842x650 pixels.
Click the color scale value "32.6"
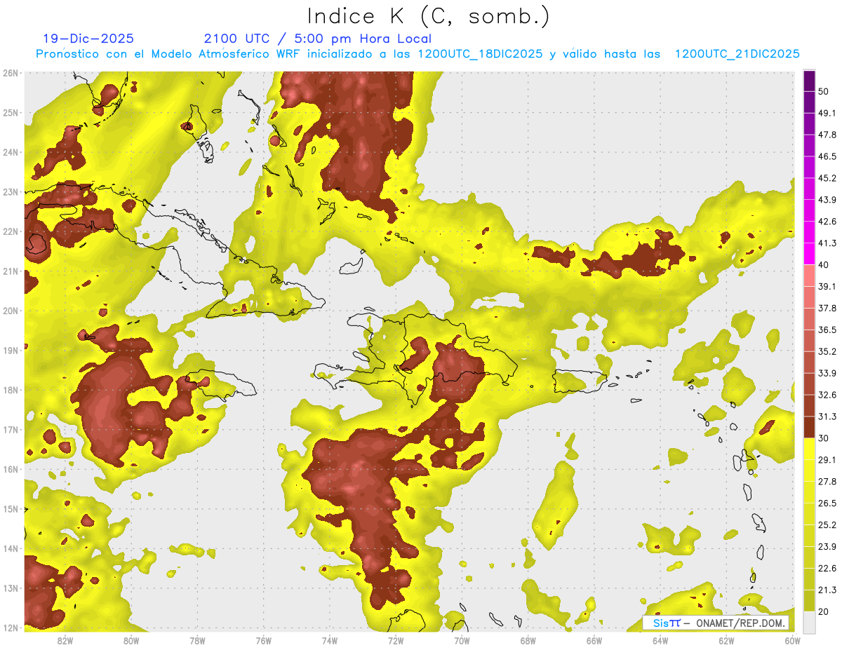pyautogui.click(x=827, y=395)
